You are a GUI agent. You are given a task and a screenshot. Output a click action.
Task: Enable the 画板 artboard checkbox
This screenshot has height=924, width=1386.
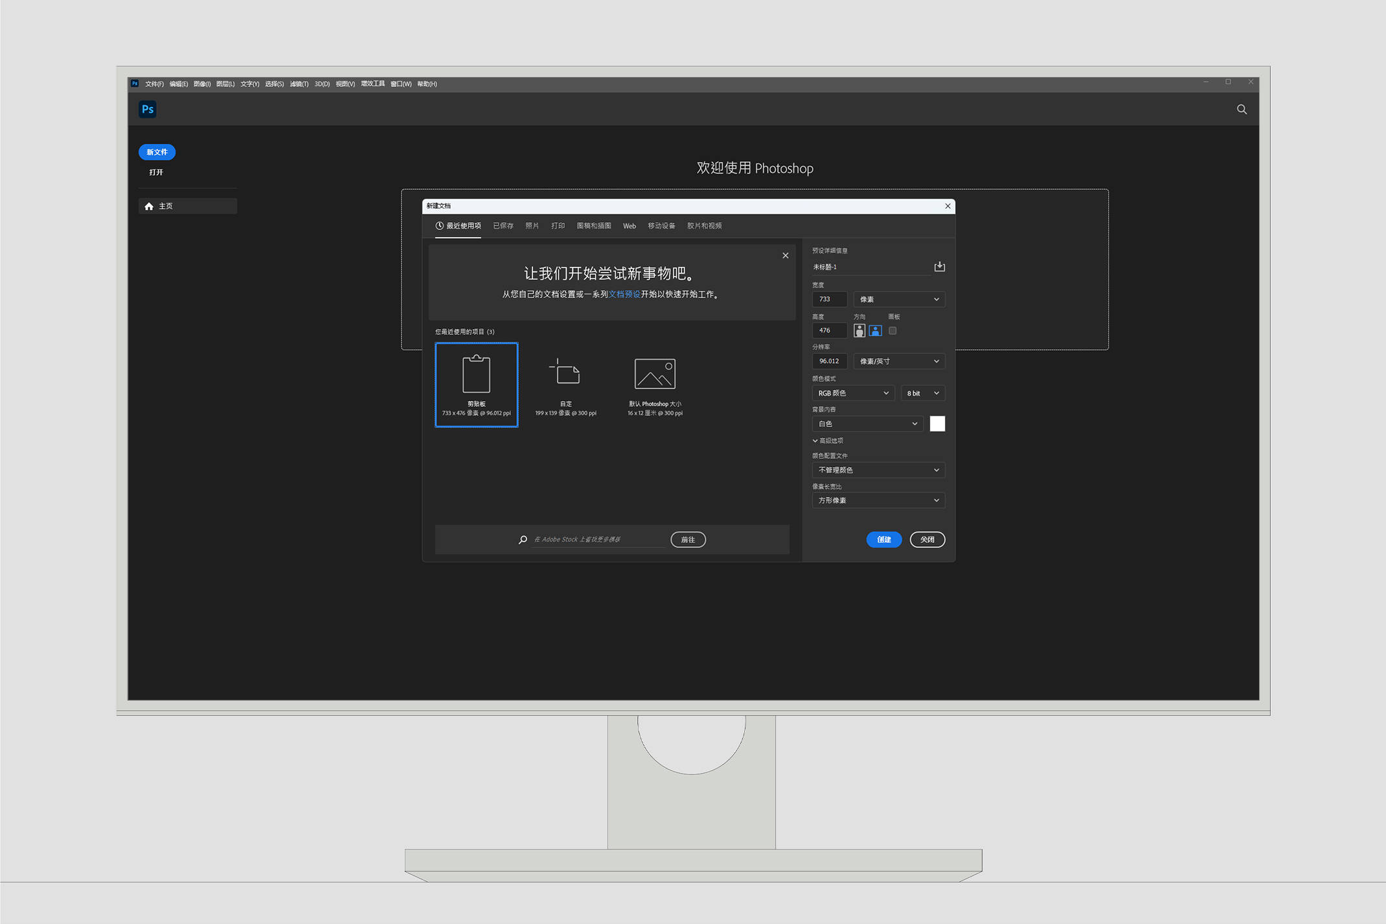pyautogui.click(x=892, y=330)
